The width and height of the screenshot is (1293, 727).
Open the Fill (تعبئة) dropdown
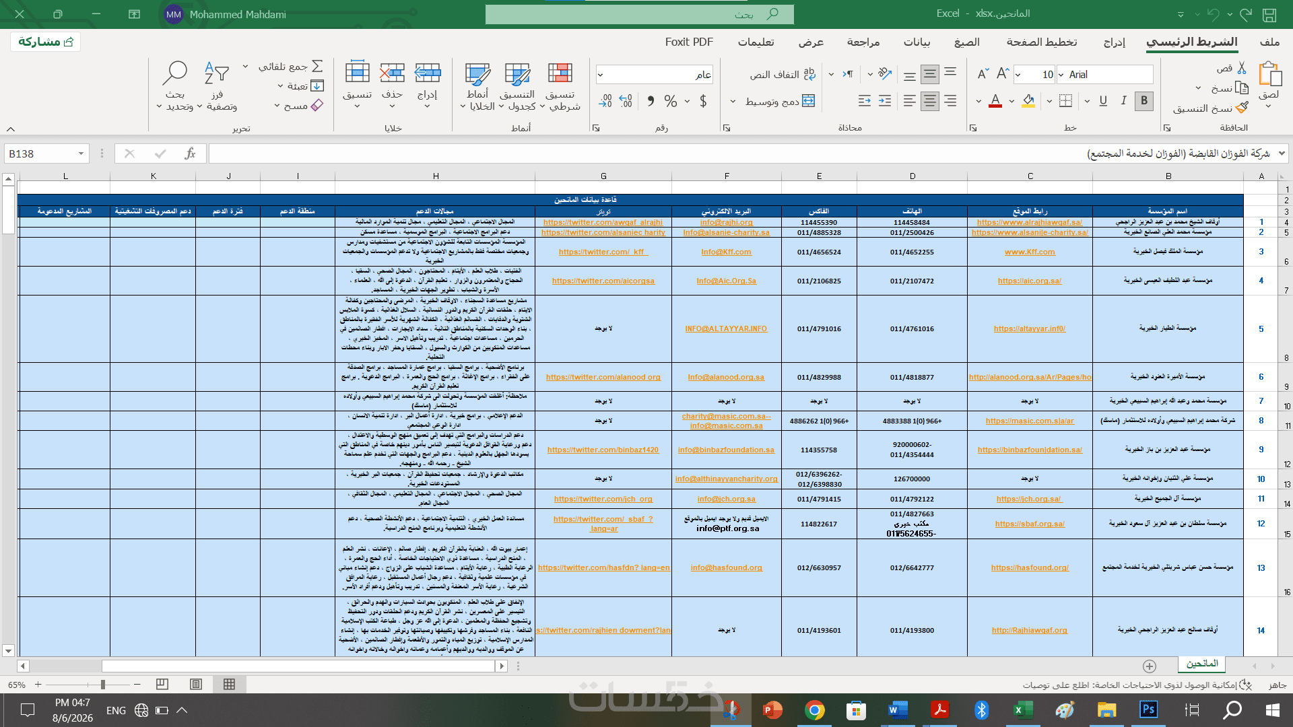[x=280, y=86]
